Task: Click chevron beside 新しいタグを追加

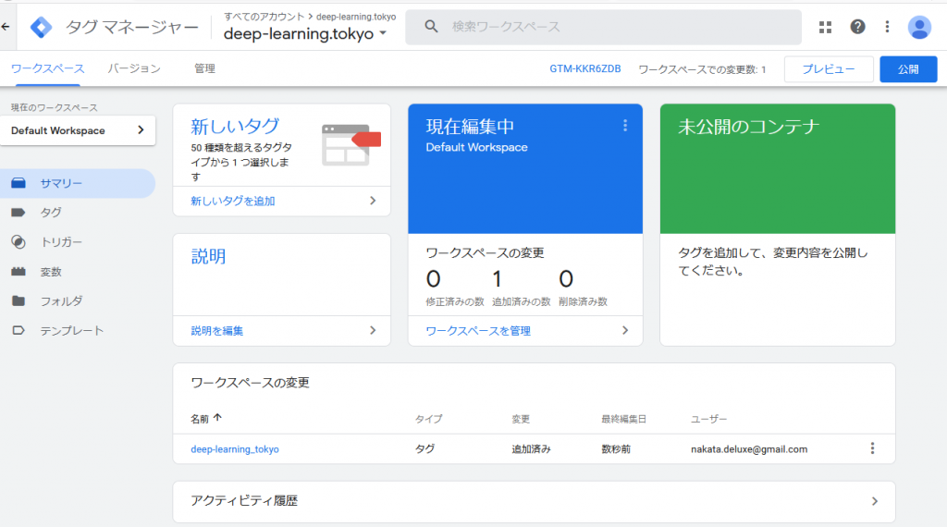Action: [373, 201]
